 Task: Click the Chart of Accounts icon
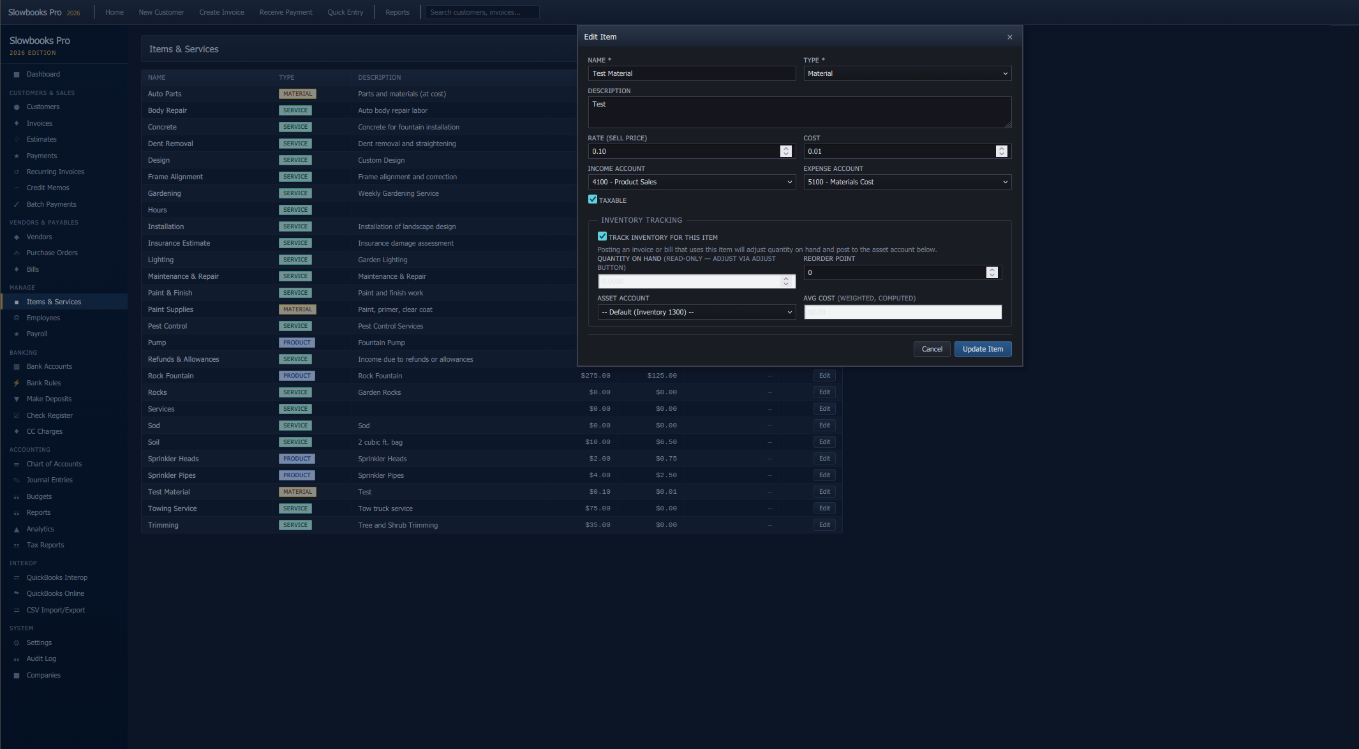click(x=17, y=464)
